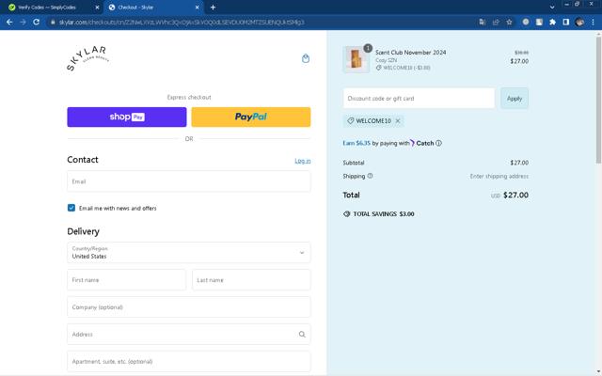Click the Shipping help icon
Viewport: 602px width, 376px height.
[370, 176]
